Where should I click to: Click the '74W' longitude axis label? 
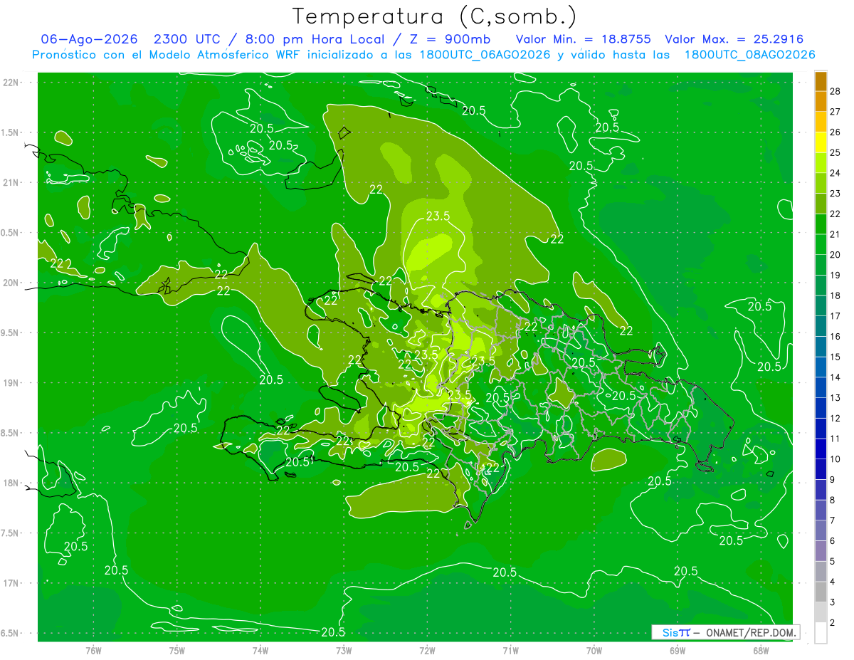(x=260, y=651)
